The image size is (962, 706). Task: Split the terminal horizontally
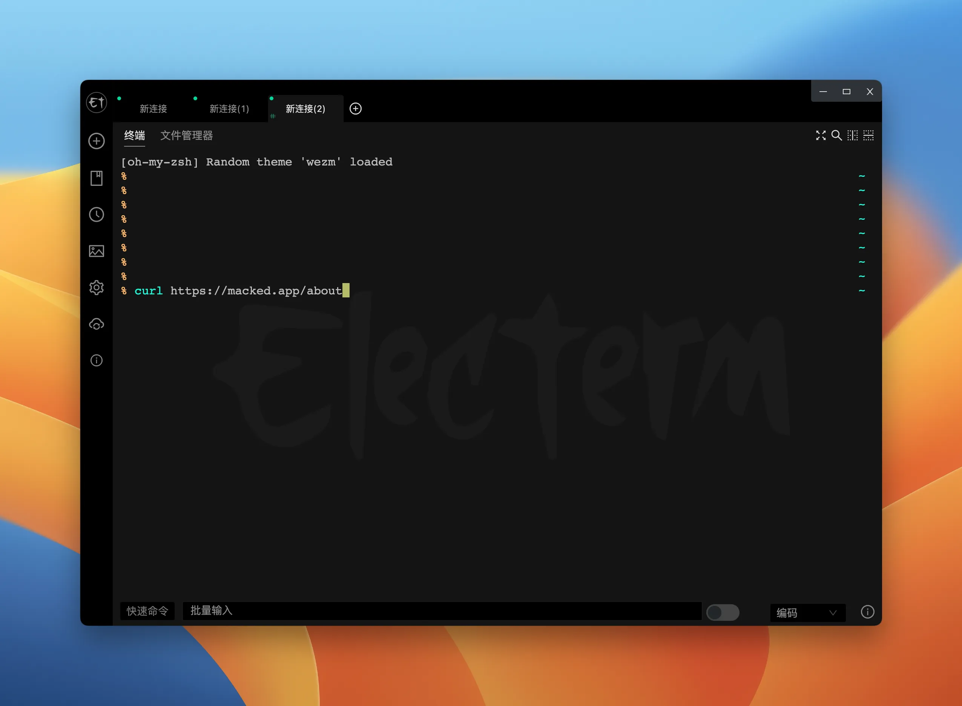tap(869, 135)
